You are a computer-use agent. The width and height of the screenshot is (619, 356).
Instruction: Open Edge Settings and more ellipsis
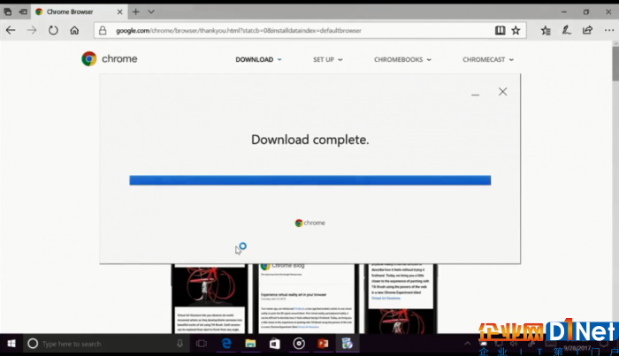pyautogui.click(x=608, y=30)
